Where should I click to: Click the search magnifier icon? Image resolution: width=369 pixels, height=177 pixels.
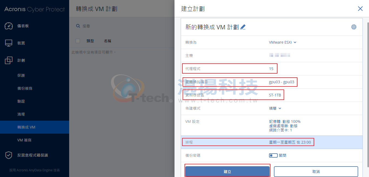point(78,26)
